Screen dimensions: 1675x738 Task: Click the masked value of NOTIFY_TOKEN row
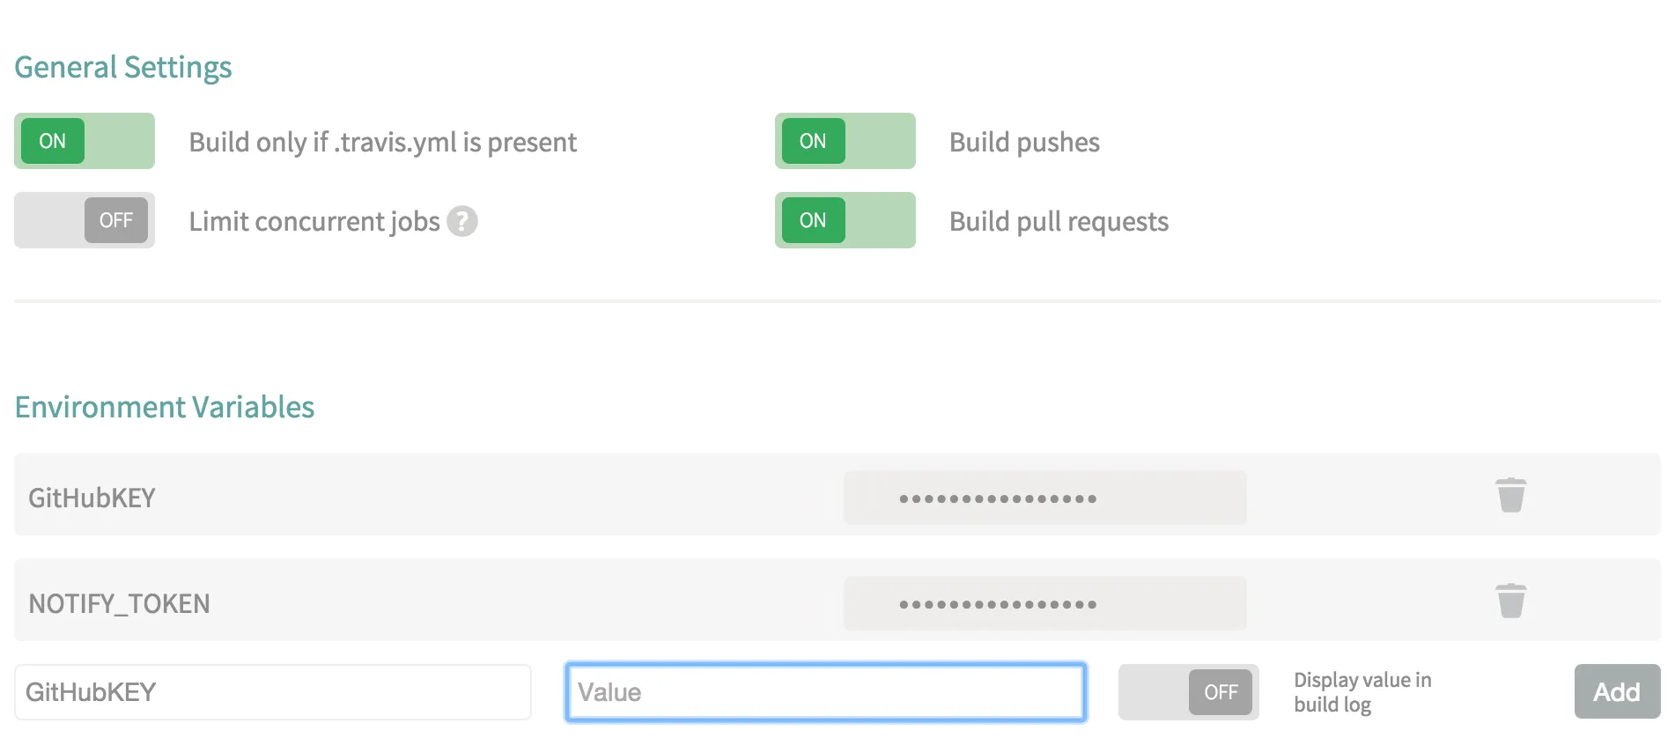[x=1044, y=604]
